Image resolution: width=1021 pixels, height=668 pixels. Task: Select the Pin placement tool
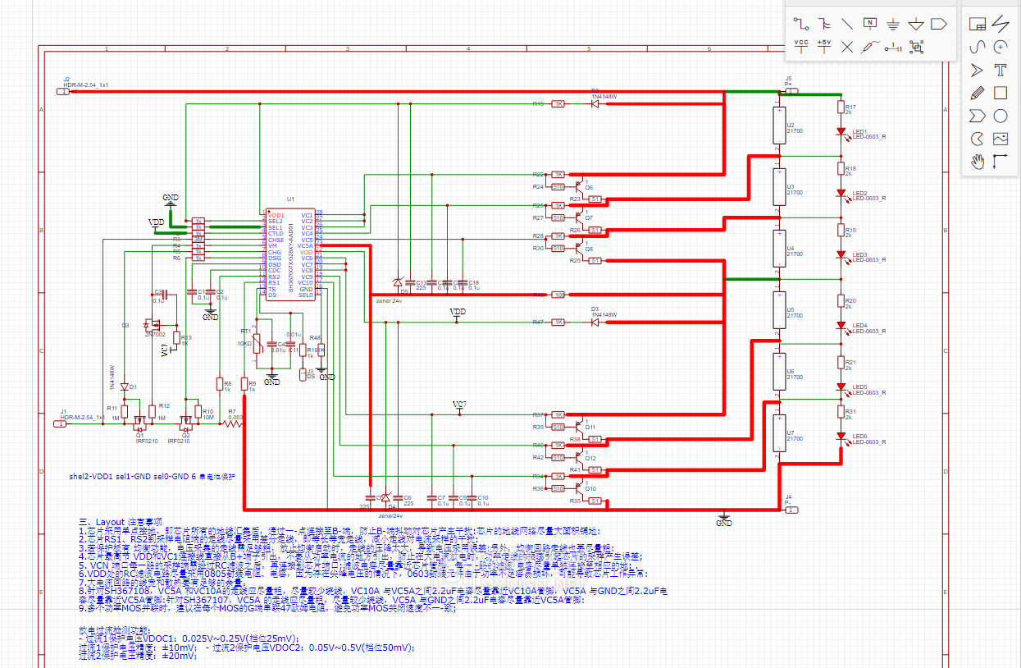click(x=893, y=47)
